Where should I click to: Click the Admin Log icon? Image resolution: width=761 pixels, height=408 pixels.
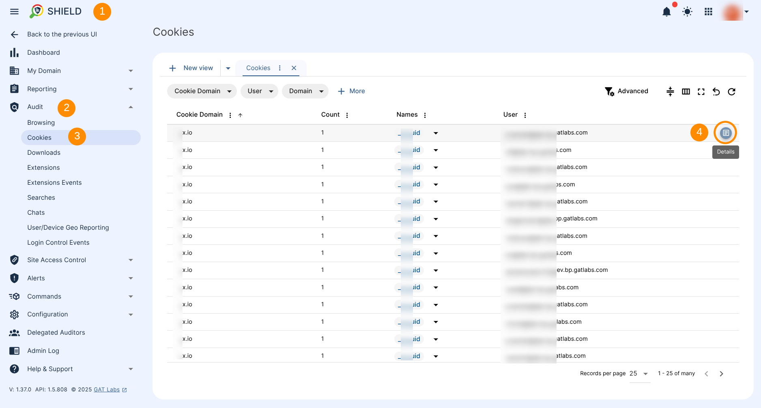[x=14, y=351]
